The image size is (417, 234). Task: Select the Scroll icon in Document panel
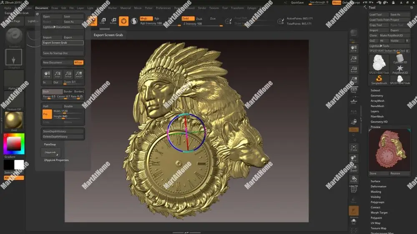click(47, 74)
